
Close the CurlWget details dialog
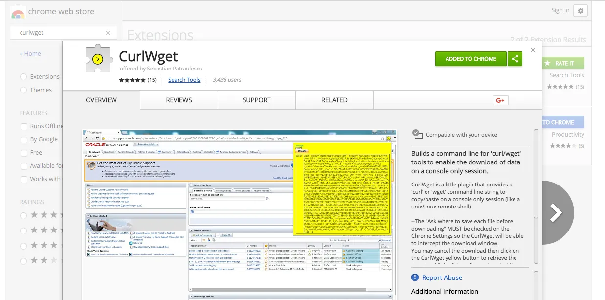(533, 50)
